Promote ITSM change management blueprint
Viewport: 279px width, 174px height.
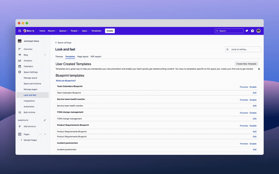click(x=244, y=113)
